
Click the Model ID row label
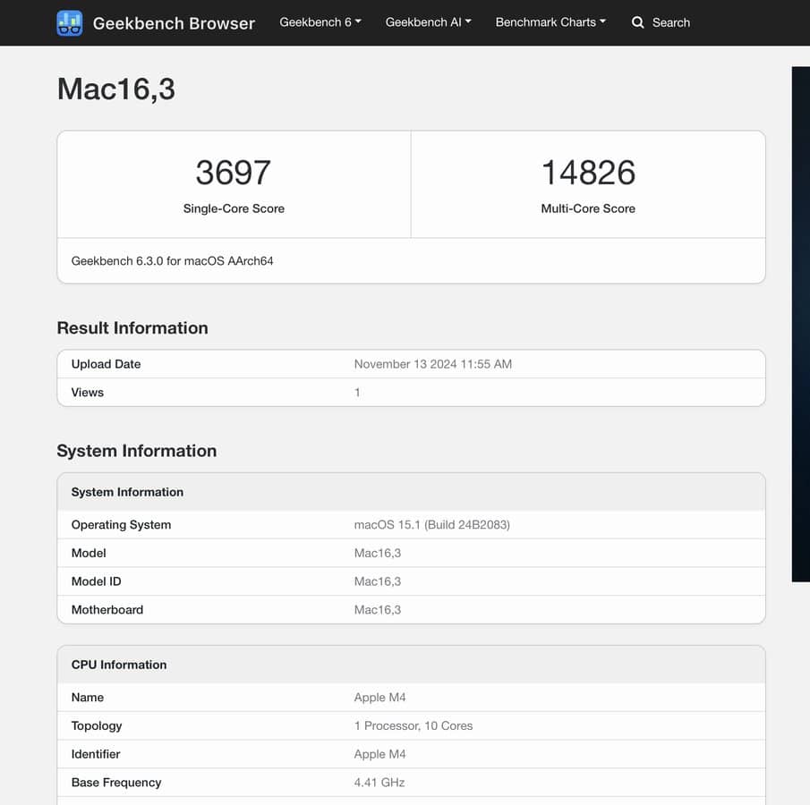[x=96, y=581]
